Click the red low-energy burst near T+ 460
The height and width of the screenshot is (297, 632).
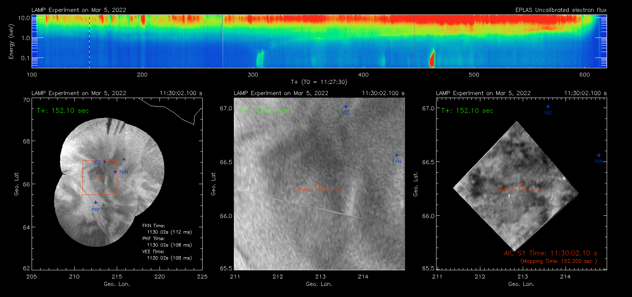[432, 58]
